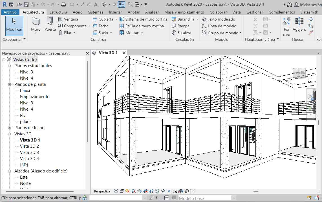Expand the Planos de techo tree node

pyautogui.click(x=9, y=127)
